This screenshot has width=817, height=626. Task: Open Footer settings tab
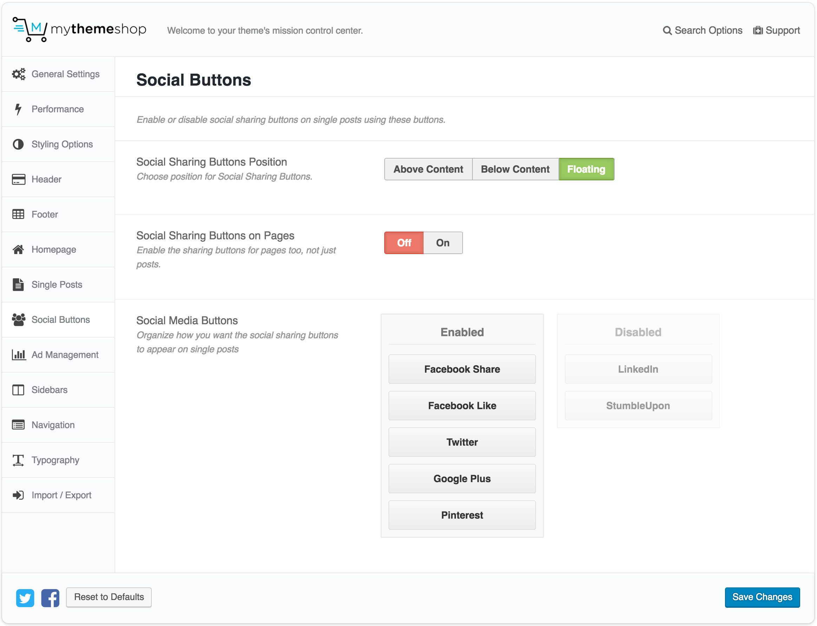[x=58, y=214]
